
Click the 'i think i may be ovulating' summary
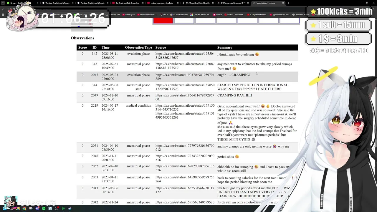pyautogui.click(x=238, y=54)
